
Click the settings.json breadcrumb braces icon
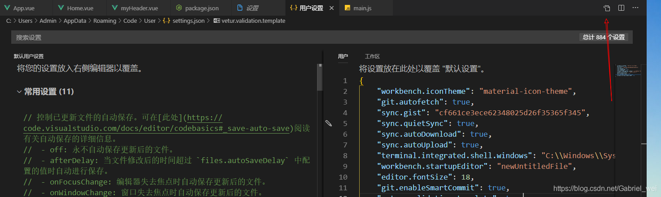pos(166,21)
